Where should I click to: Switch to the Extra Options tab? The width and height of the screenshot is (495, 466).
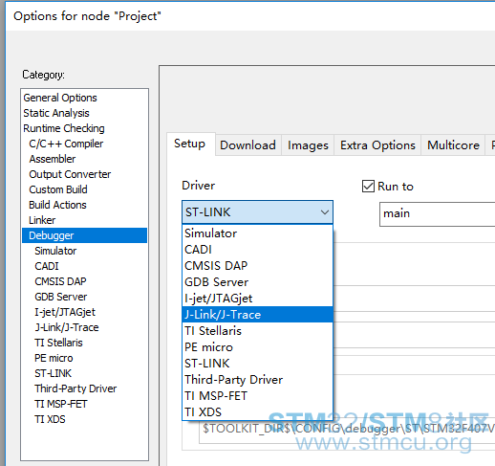coord(377,145)
